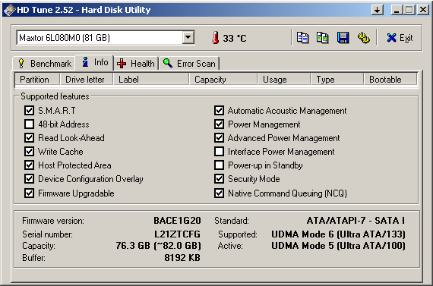Viewport: 433px width, 286px height.
Task: Click the Standard label
Action: (x=232, y=221)
